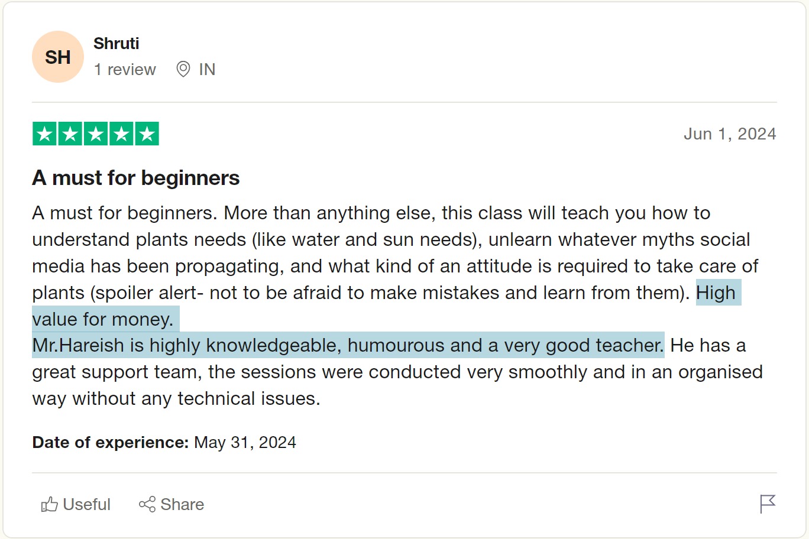The height and width of the screenshot is (539, 809).
Task: Click the "Date of experience" line
Action: (x=164, y=442)
